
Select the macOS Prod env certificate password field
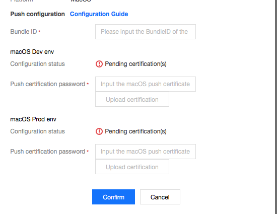coord(146,152)
